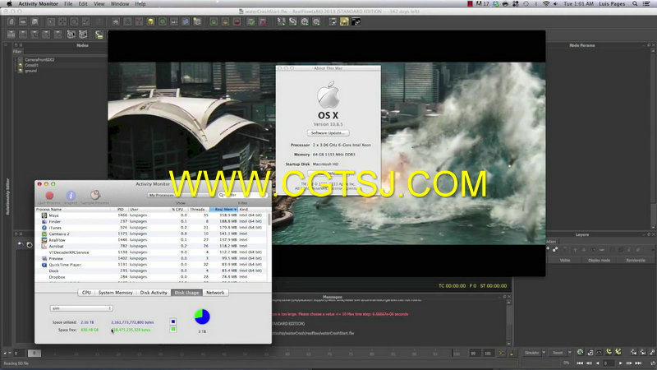The image size is (657, 370).
Task: Click the blue mesh icon in toolbar
Action: pyautogui.click(x=186, y=21)
